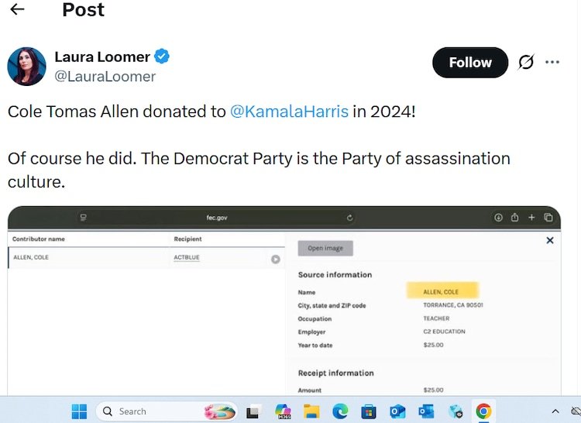Go back using the arrow icon
This screenshot has width=581, height=423.
(17, 9)
